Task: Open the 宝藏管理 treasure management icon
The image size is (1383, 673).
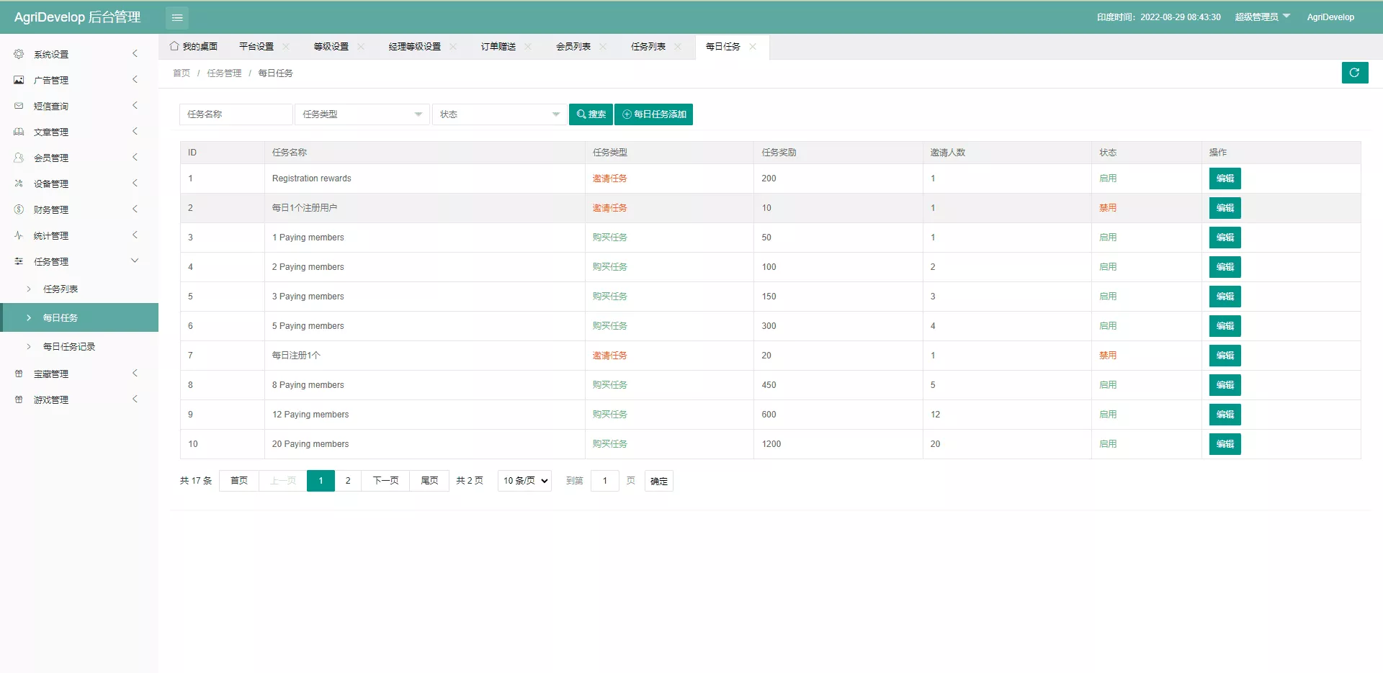Action: [x=19, y=373]
